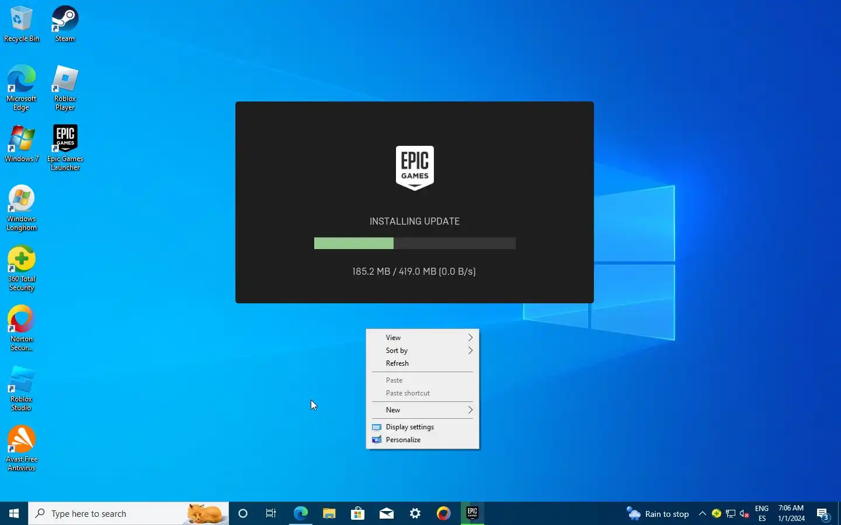Click the installing update progress bar

[415, 243]
